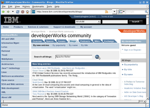Open the back/forward history dropdown arrow
The height and width of the screenshot is (108, 150).
tap(13, 12)
